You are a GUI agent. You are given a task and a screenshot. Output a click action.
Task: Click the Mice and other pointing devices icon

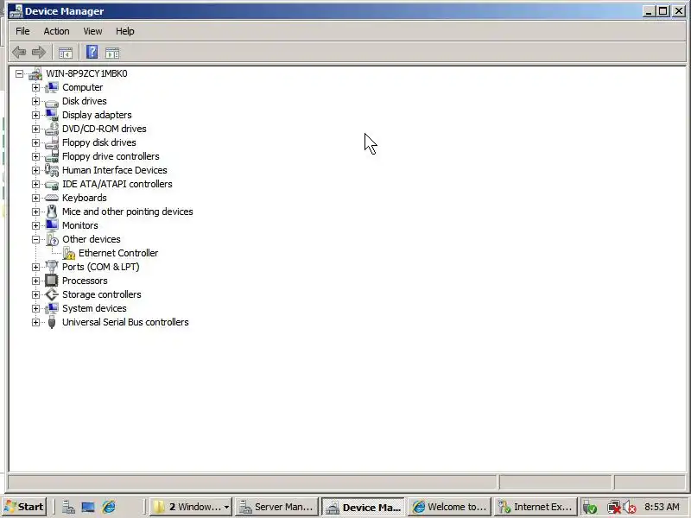52,212
